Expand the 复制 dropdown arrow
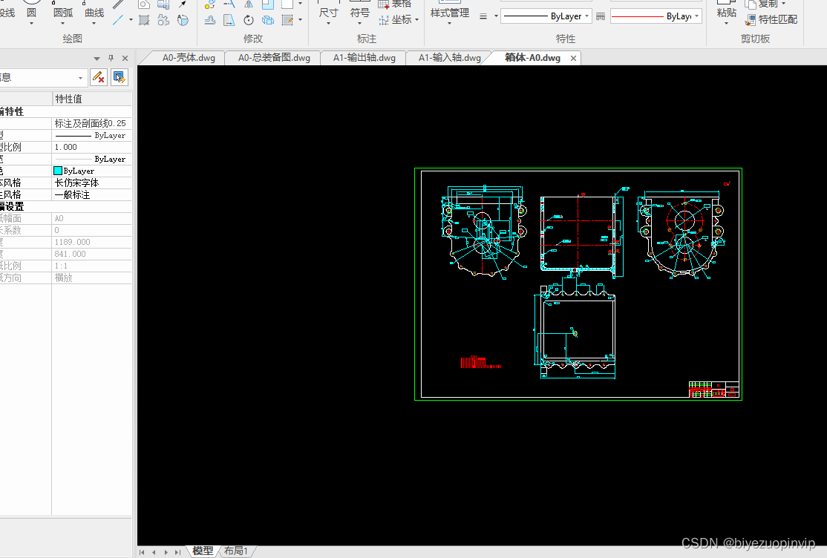The image size is (827, 558). click(x=784, y=4)
